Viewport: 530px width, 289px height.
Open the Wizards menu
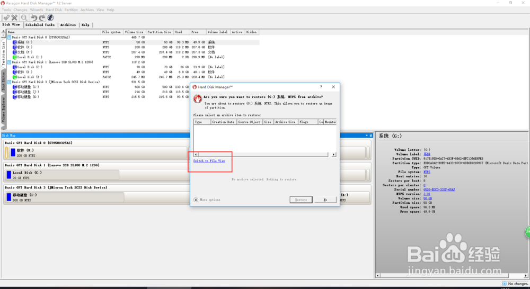(37, 10)
